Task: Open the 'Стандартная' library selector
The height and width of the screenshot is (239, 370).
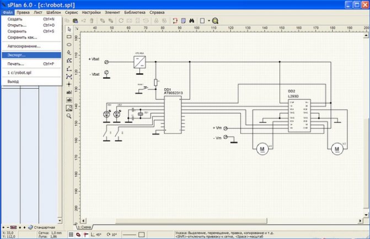Action: pyautogui.click(x=44, y=227)
